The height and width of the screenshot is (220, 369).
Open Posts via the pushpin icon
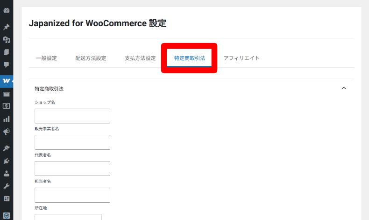click(7, 27)
